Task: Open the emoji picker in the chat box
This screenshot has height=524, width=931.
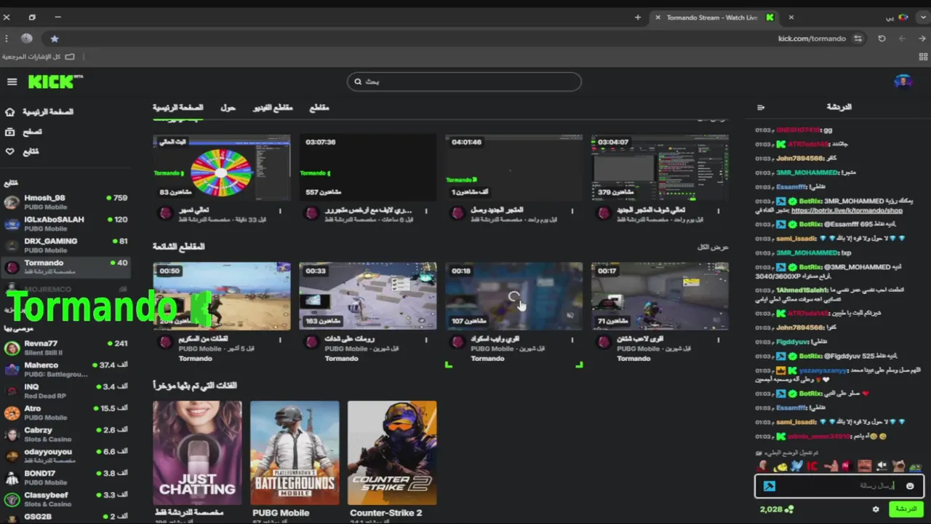Action: point(910,486)
